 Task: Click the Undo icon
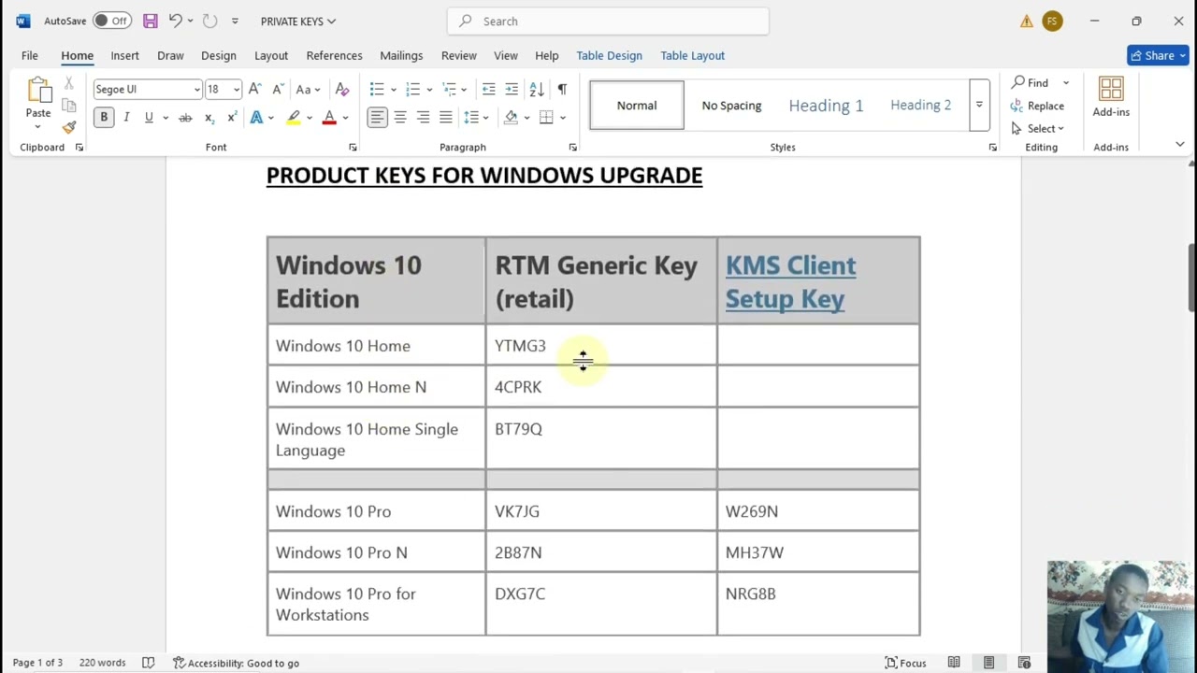(x=175, y=21)
